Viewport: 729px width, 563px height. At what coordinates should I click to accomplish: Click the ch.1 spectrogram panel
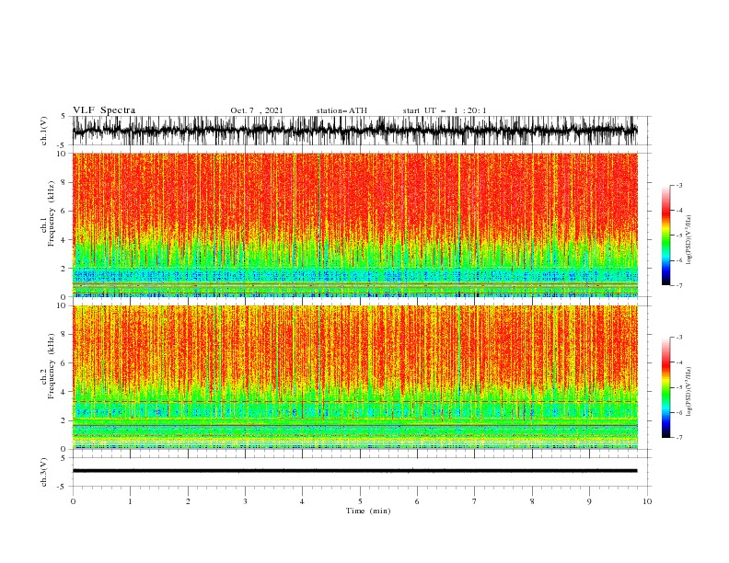355,224
